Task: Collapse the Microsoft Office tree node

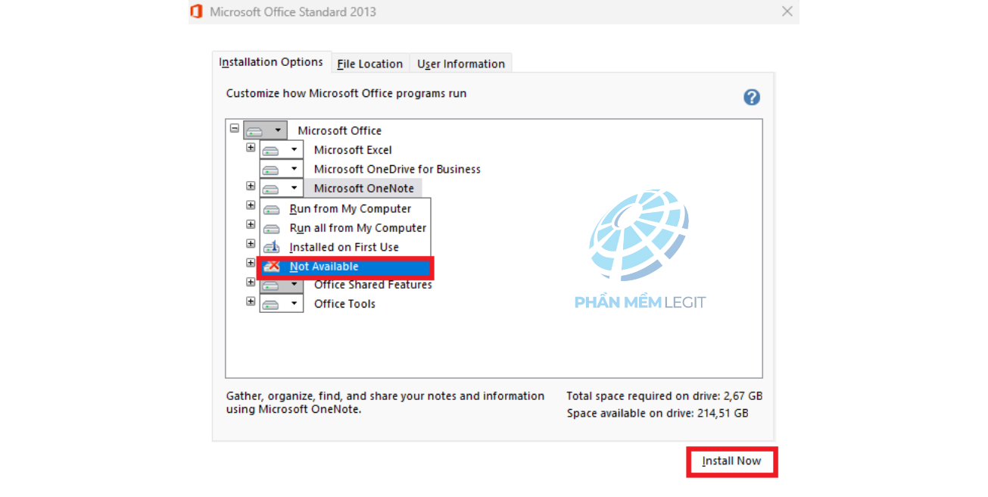Action: coord(234,129)
